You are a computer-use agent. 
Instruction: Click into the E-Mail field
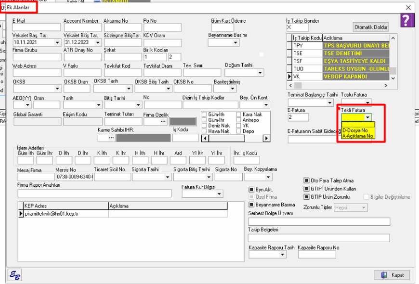click(x=36, y=27)
